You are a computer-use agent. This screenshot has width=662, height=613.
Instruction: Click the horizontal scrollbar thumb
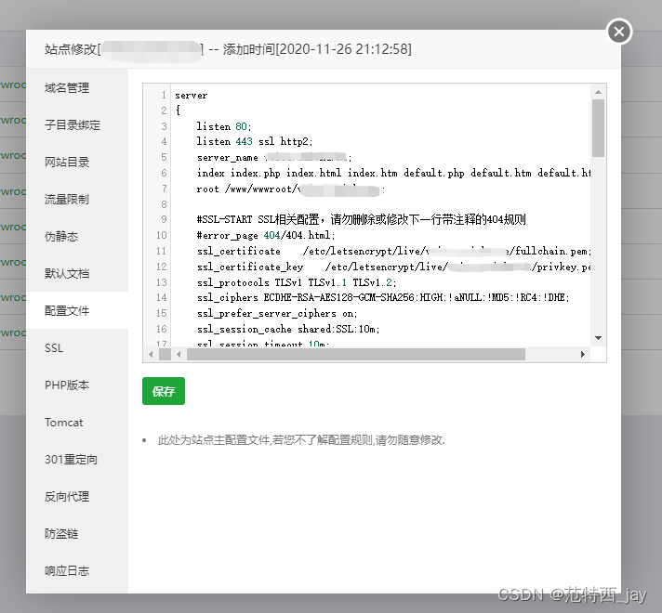pos(356,355)
